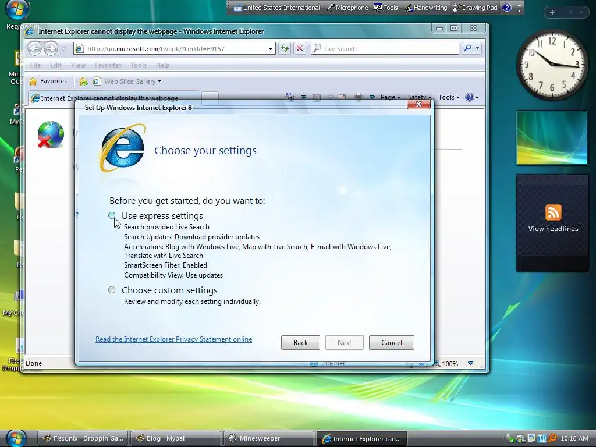Click the 10:16 AM taskbar clock
The height and width of the screenshot is (447, 596).
(574, 438)
